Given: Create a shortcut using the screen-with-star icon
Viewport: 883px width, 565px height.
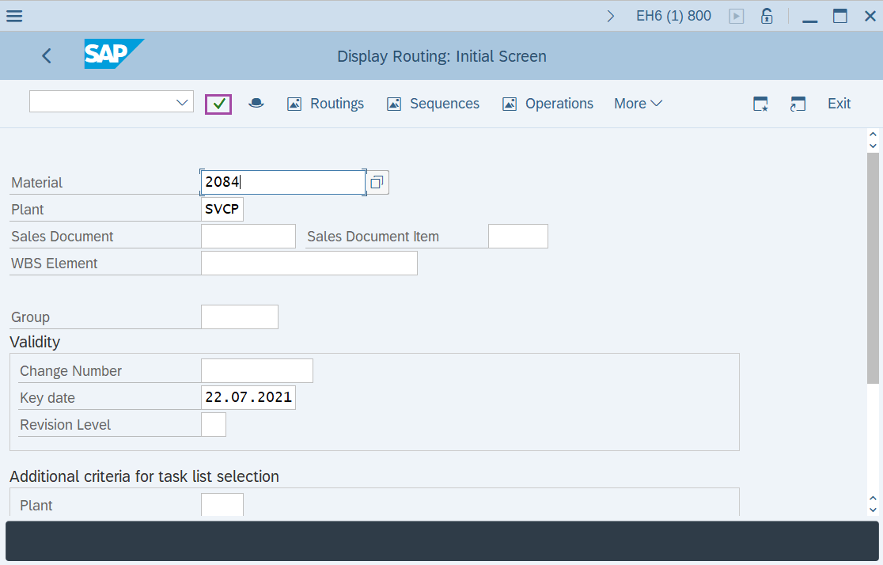Looking at the screenshot, I should (x=760, y=104).
